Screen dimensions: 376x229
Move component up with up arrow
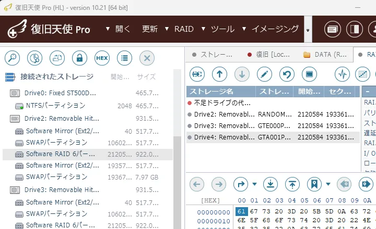pyautogui.click(x=219, y=74)
